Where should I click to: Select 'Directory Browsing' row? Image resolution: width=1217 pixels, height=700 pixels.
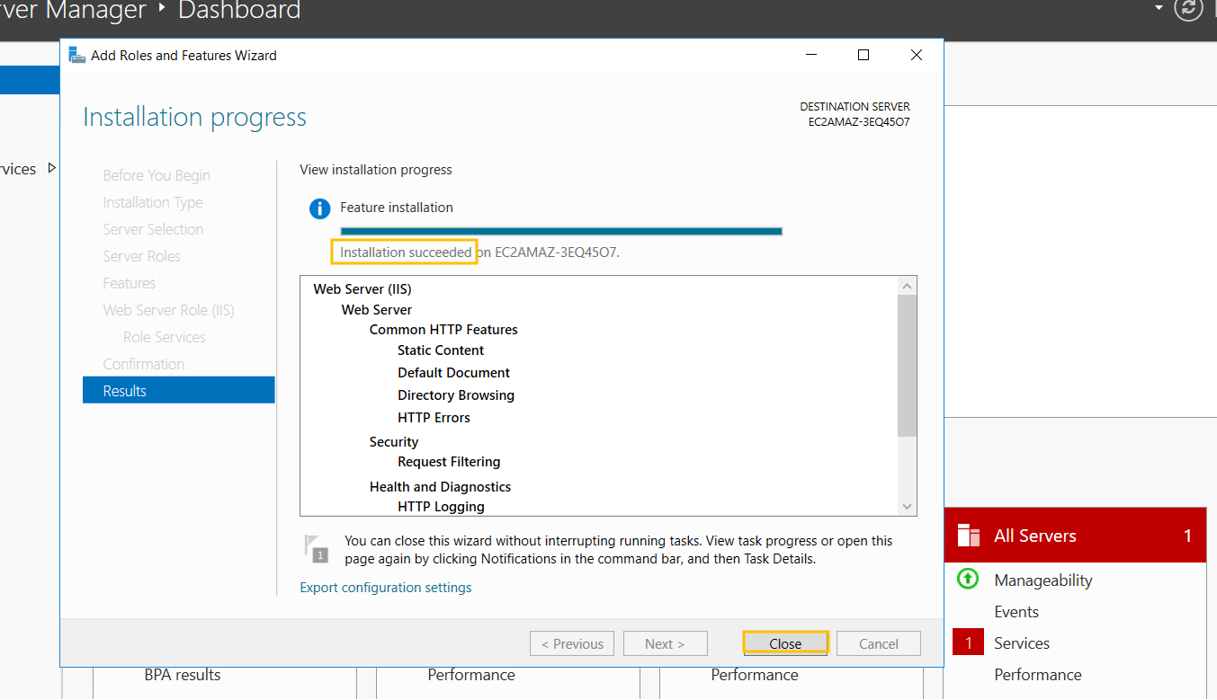456,395
